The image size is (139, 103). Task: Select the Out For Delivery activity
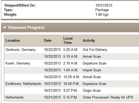(x=95, y=50)
